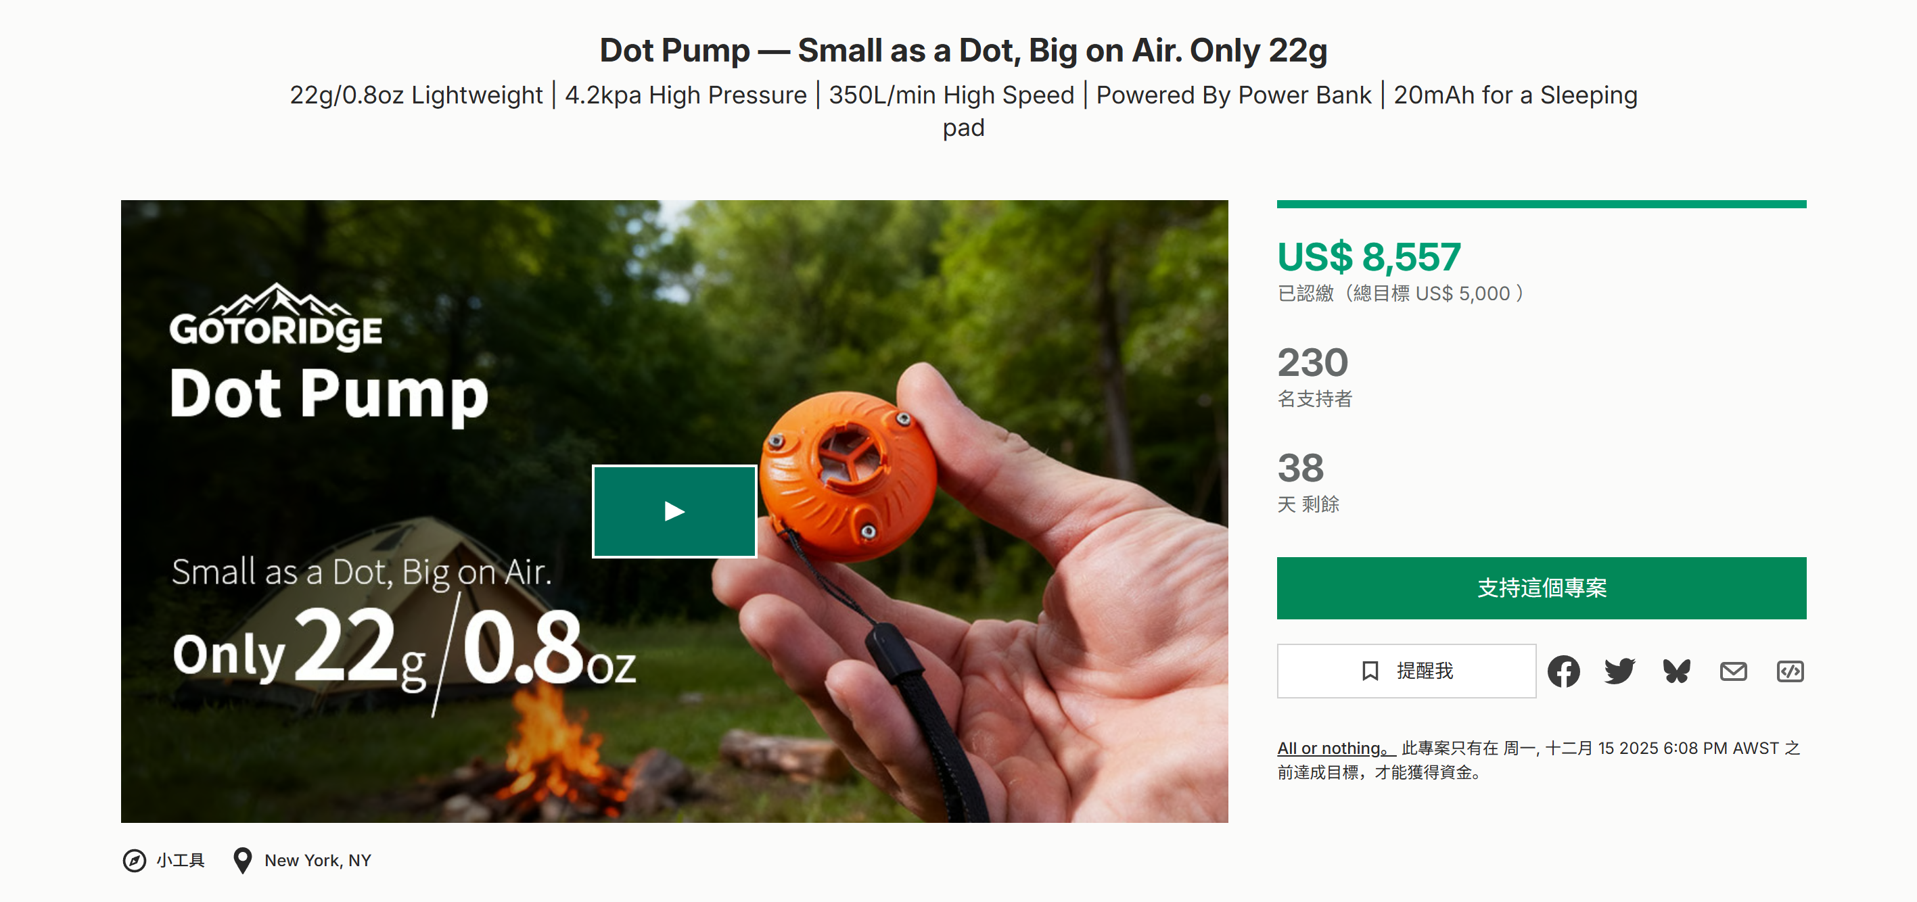Click the 230 backers count

pos(1313,363)
